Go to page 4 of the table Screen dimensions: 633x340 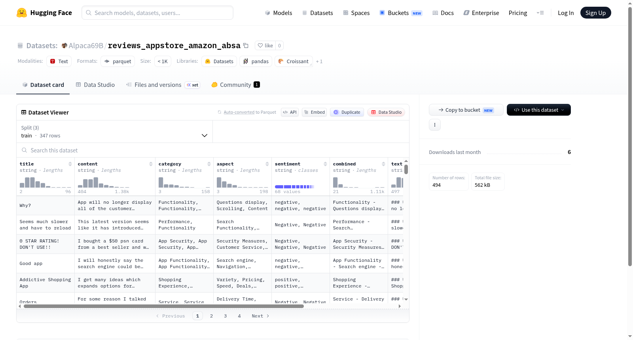point(239,316)
